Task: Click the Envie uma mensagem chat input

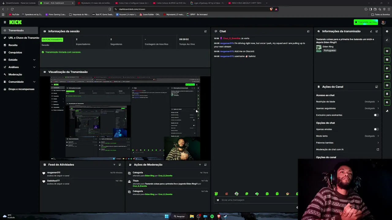Action: click(256, 200)
